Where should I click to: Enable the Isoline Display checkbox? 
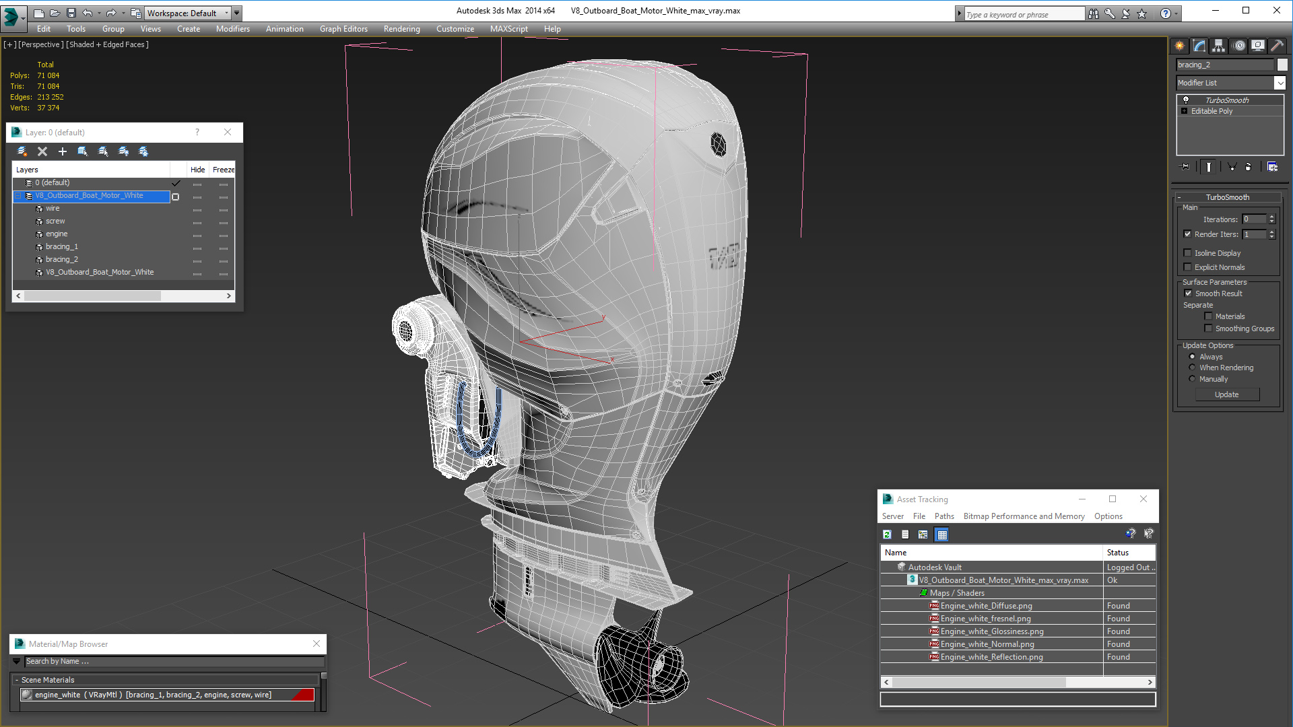pyautogui.click(x=1188, y=253)
